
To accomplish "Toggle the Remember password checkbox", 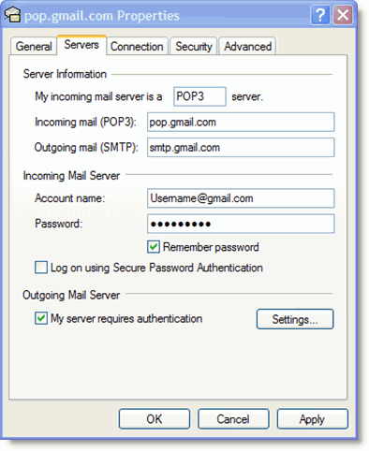I will (x=154, y=247).
